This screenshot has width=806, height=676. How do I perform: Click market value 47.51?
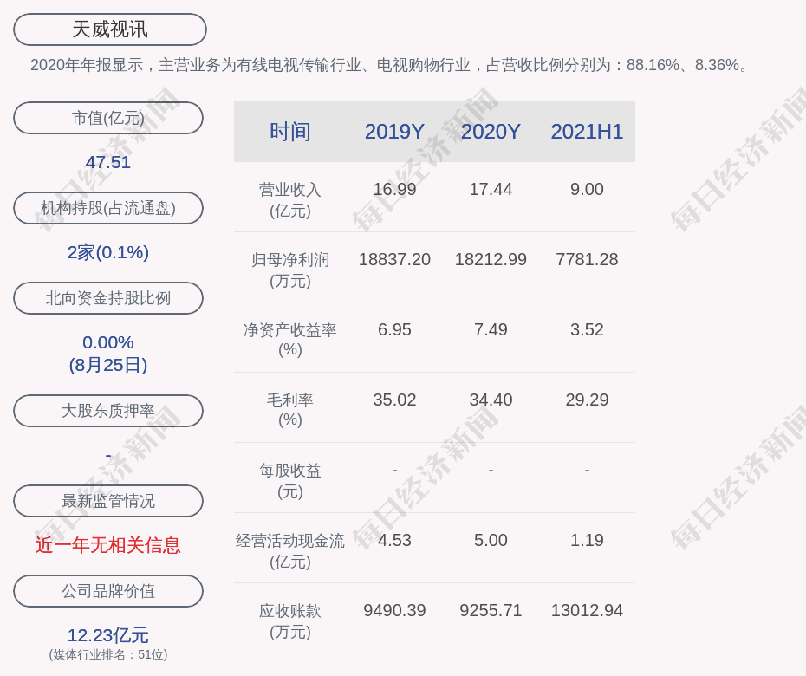click(108, 162)
